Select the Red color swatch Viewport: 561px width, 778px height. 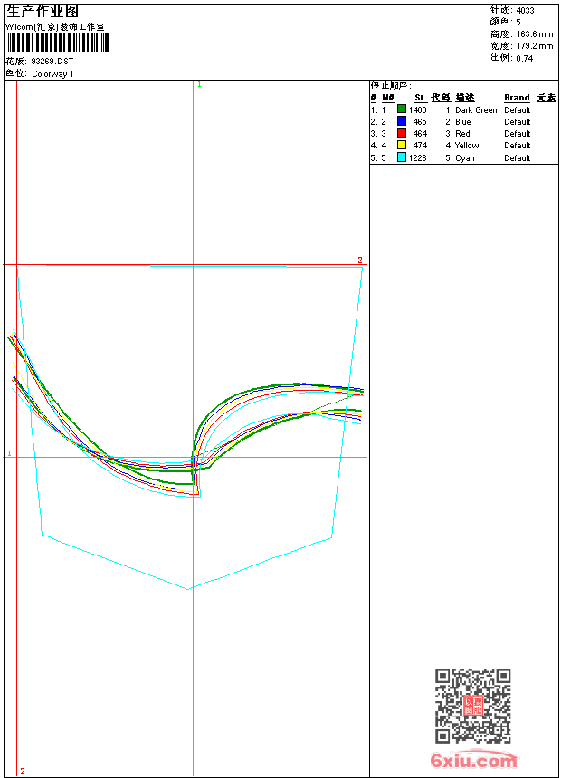click(402, 133)
